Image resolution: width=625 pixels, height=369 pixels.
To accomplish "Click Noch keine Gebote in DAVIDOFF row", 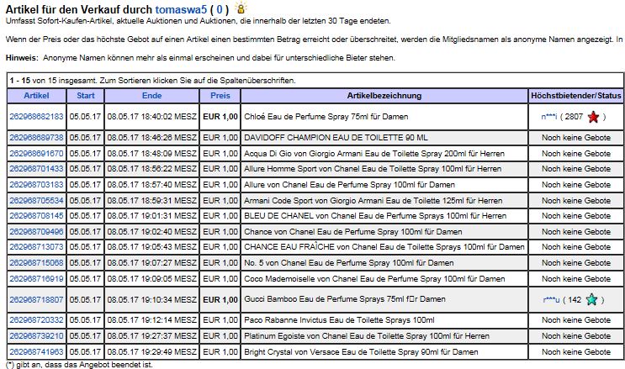I will pos(576,138).
